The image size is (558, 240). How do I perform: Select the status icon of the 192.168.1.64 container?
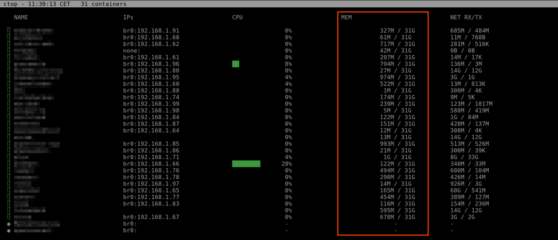click(x=8, y=131)
